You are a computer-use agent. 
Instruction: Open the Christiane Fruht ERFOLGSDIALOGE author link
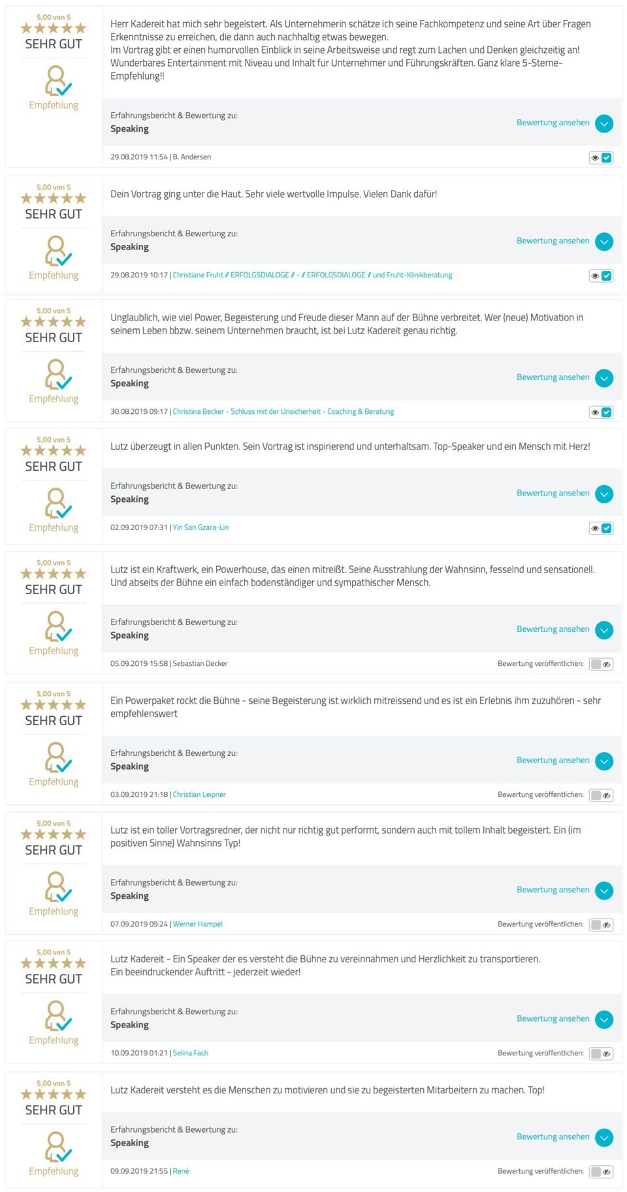click(x=312, y=275)
